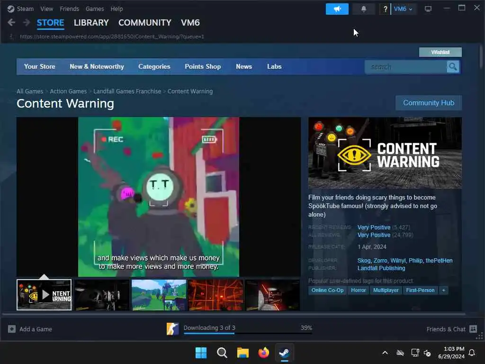Open the Steam menu

(25, 9)
